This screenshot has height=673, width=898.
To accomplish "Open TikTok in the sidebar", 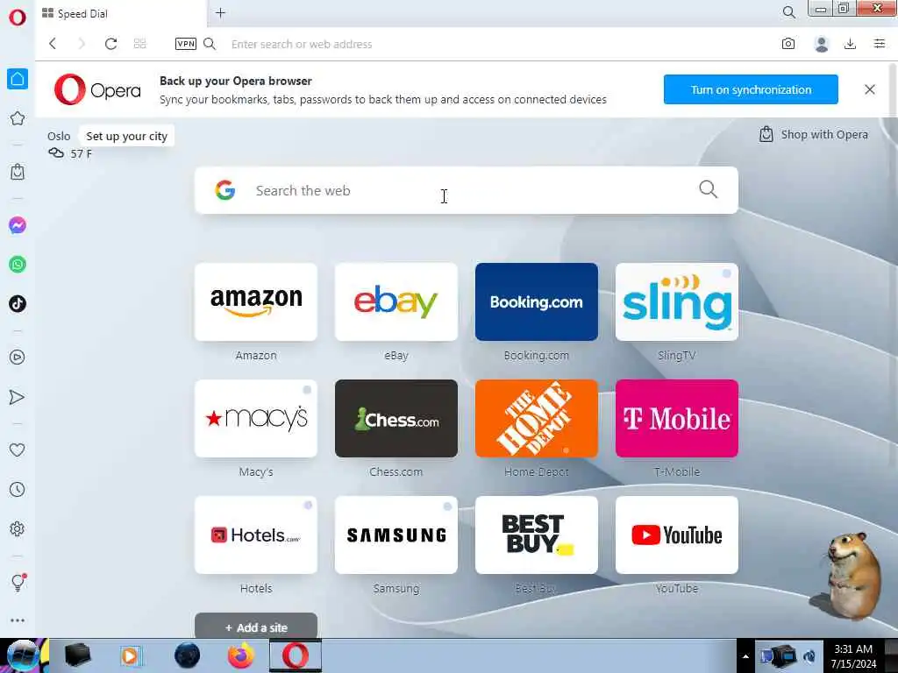I will click(18, 304).
